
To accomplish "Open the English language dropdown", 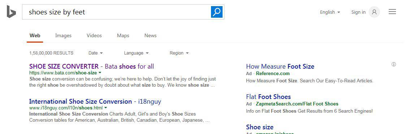I will point(330,12).
